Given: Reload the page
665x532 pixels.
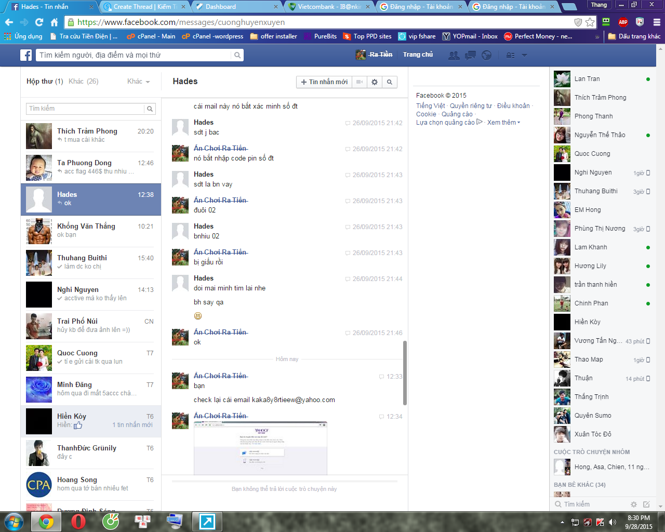Looking at the screenshot, I should coord(39,22).
